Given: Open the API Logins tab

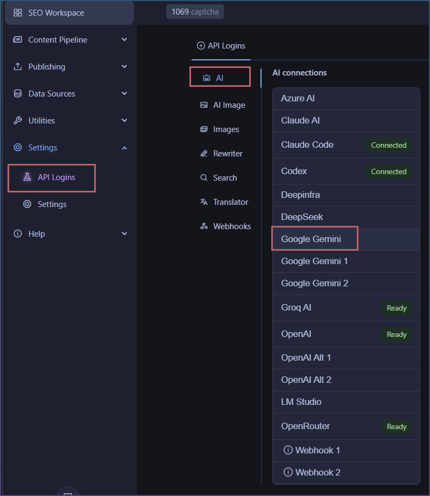Looking at the screenshot, I should click(221, 46).
